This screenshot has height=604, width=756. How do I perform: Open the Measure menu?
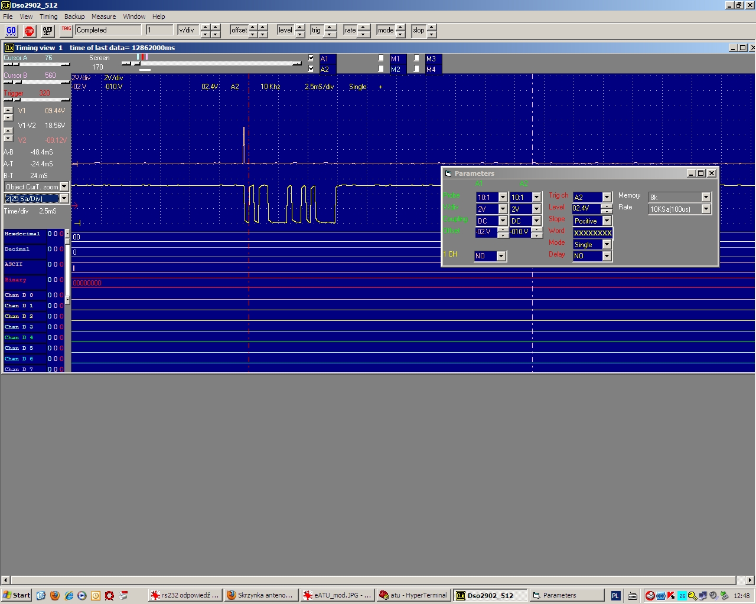click(x=103, y=17)
